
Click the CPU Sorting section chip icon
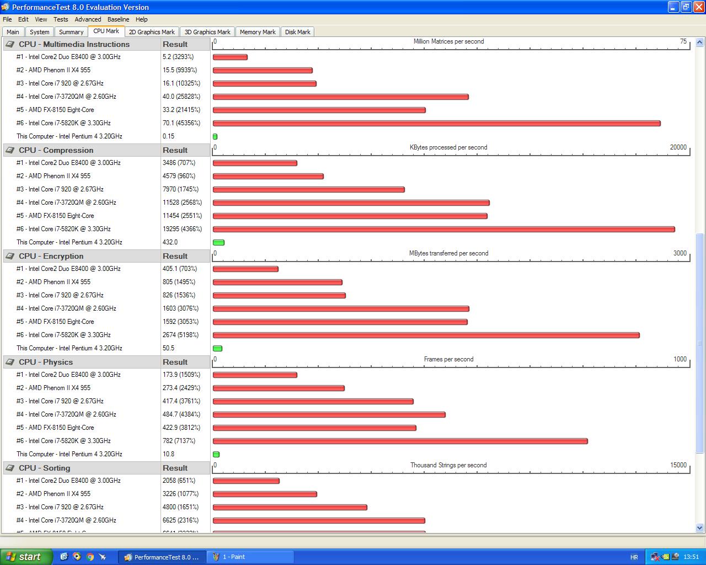10,468
